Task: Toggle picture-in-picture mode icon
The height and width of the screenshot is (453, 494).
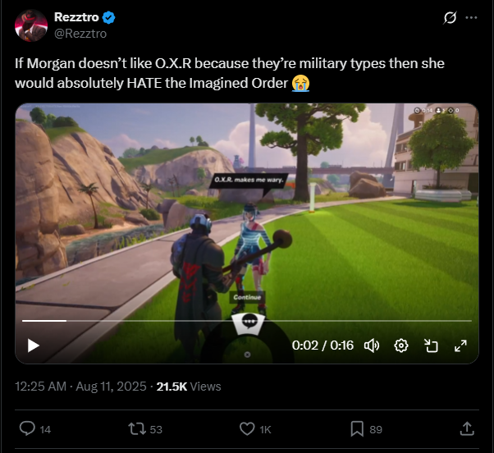Action: [x=431, y=345]
